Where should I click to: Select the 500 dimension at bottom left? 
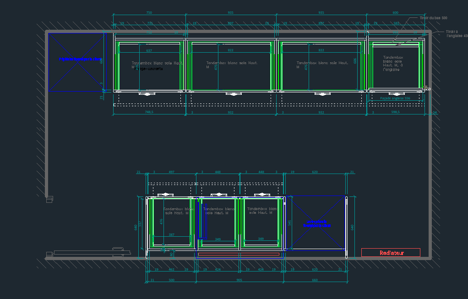(171, 280)
